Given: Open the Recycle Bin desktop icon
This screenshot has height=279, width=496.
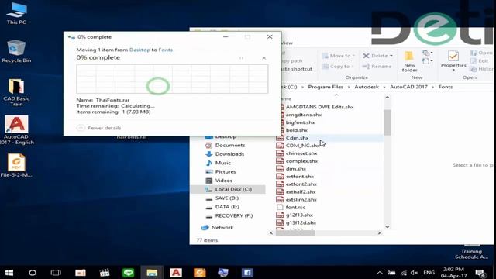Looking at the screenshot, I should coord(16,51).
